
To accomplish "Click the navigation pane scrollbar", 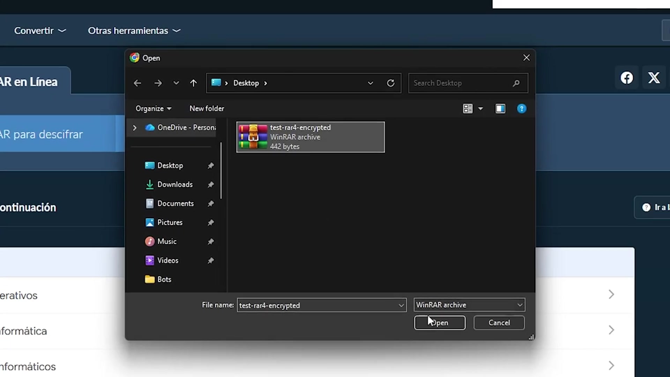I will click(x=221, y=170).
